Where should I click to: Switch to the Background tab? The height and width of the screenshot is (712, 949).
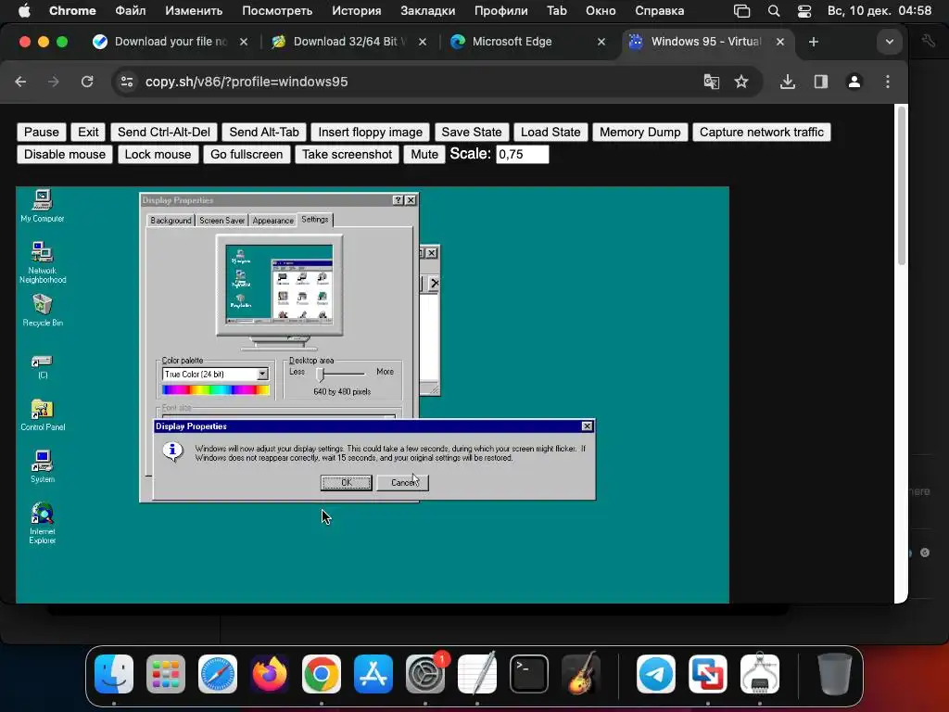(171, 221)
